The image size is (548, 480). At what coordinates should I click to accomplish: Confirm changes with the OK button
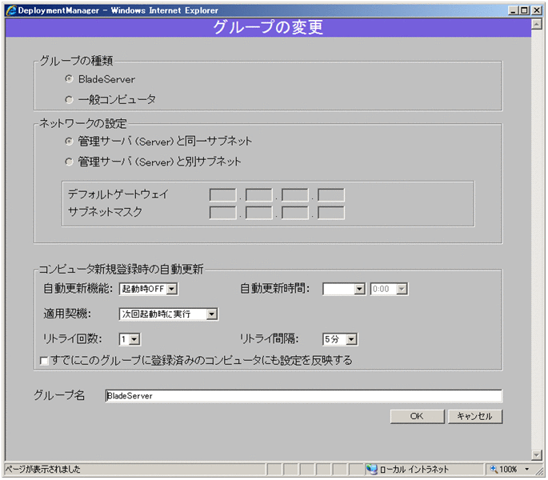click(x=418, y=416)
